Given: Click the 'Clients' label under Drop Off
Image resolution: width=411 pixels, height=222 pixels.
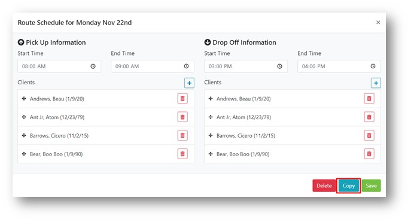Looking at the screenshot, I should coord(213,83).
